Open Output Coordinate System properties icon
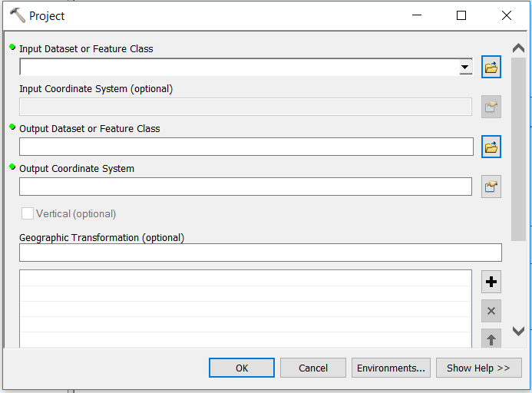 pyautogui.click(x=491, y=187)
